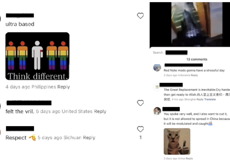This screenshot has width=230, height=162.
Task: Click the like count under Respect heart
Action: pos(140,137)
